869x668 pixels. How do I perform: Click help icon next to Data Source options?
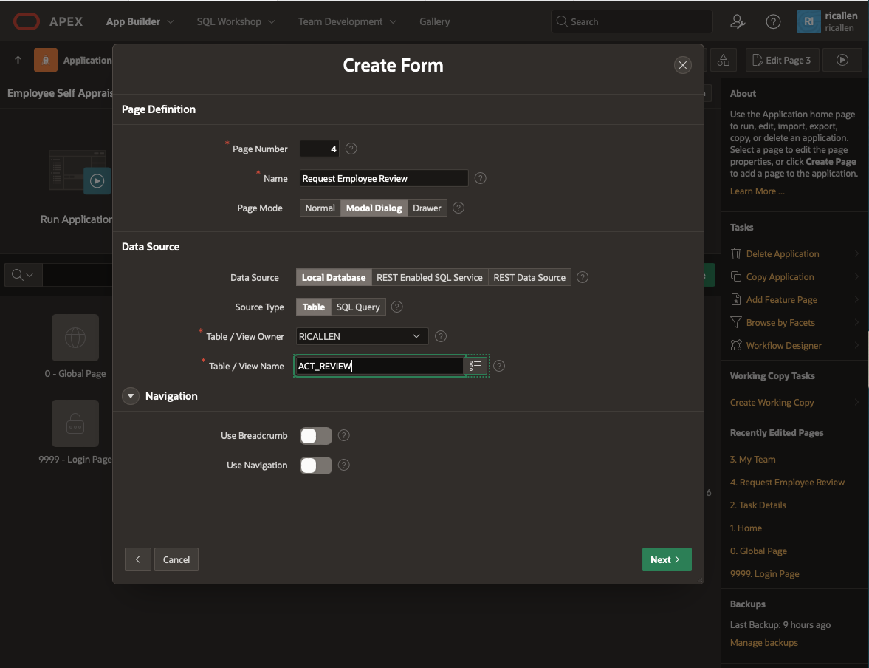(583, 277)
